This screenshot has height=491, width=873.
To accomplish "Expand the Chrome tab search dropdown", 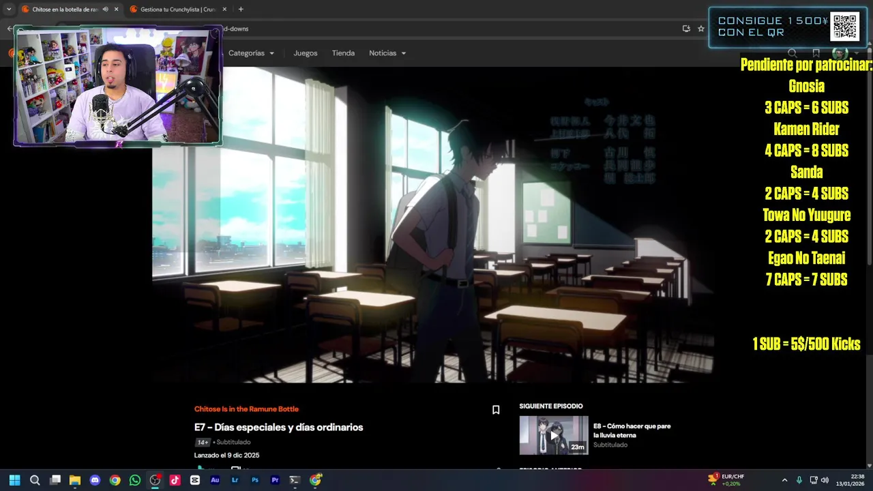I will 9,10.
